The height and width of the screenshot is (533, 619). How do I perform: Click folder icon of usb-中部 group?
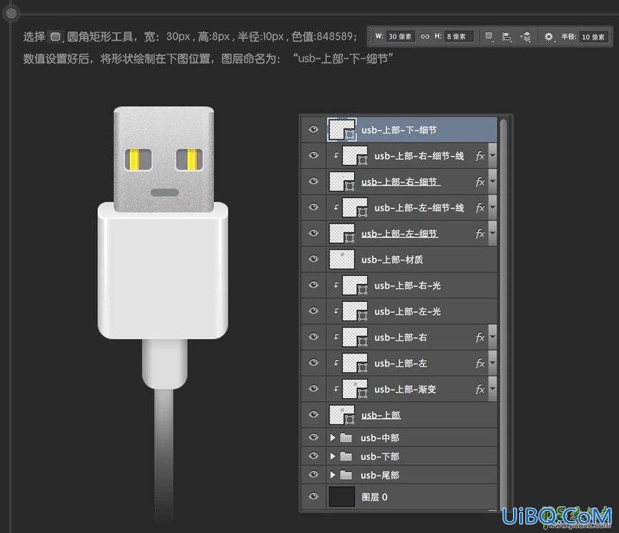346,437
